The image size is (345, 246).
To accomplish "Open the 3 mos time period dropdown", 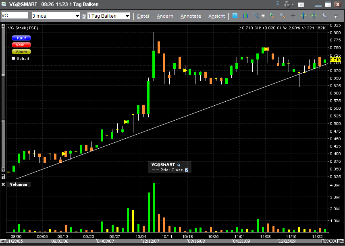I will pos(56,16).
